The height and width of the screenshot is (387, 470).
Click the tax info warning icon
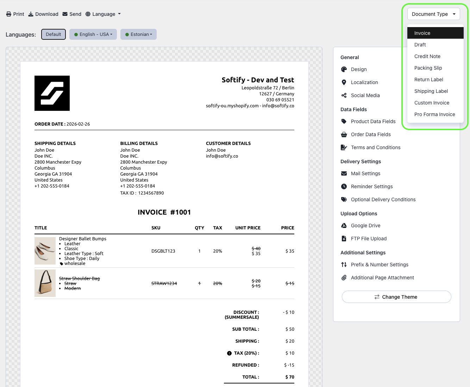tap(229, 353)
